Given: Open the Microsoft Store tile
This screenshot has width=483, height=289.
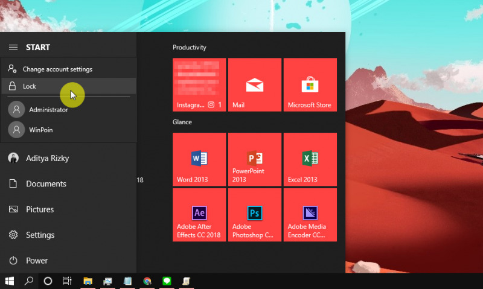Looking at the screenshot, I should pos(310,84).
